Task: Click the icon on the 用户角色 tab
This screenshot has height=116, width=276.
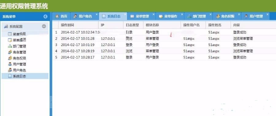Action: click(x=75, y=16)
